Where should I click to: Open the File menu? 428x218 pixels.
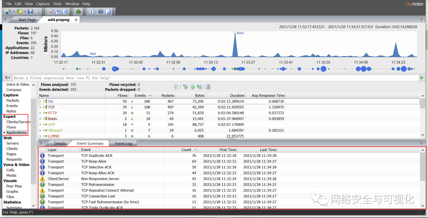(x=9, y=4)
